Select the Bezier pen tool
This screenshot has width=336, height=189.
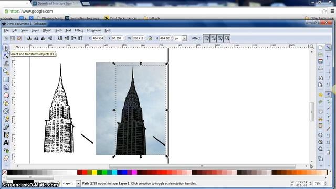6,127
